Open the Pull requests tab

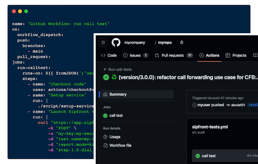[x=174, y=56]
